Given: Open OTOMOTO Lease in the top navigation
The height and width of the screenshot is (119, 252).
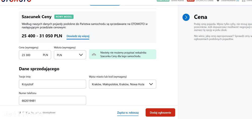Looking at the screenshot, I should (205, 1).
